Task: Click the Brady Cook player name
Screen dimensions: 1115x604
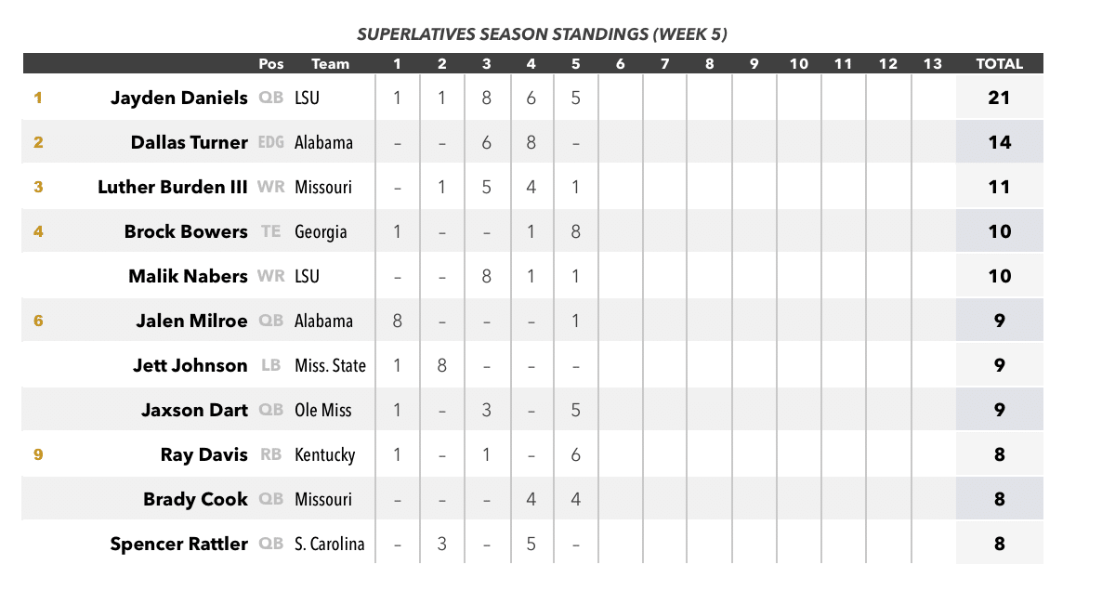Action: [195, 499]
